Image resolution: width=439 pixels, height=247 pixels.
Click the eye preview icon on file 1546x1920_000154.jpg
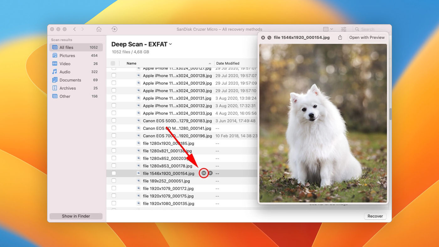(x=204, y=173)
